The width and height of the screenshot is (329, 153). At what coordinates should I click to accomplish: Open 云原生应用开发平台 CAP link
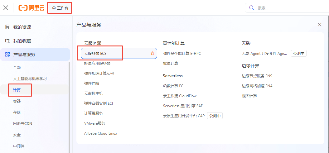coord(184,116)
